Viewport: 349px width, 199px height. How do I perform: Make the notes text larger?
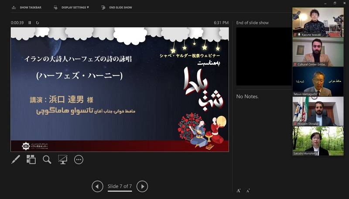(239, 190)
